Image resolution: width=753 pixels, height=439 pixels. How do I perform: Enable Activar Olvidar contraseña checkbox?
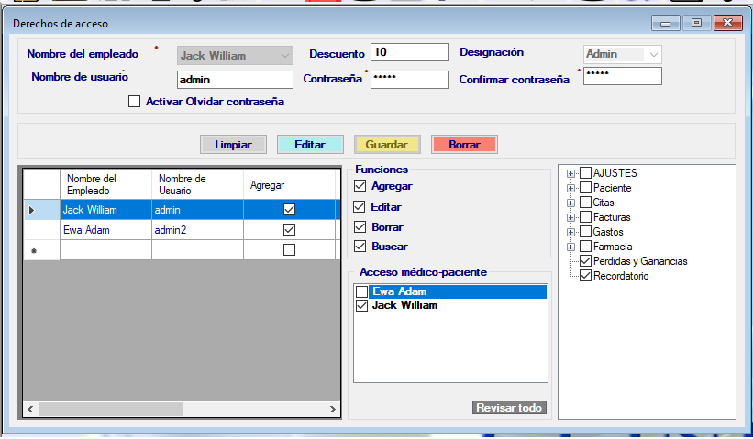tap(135, 102)
